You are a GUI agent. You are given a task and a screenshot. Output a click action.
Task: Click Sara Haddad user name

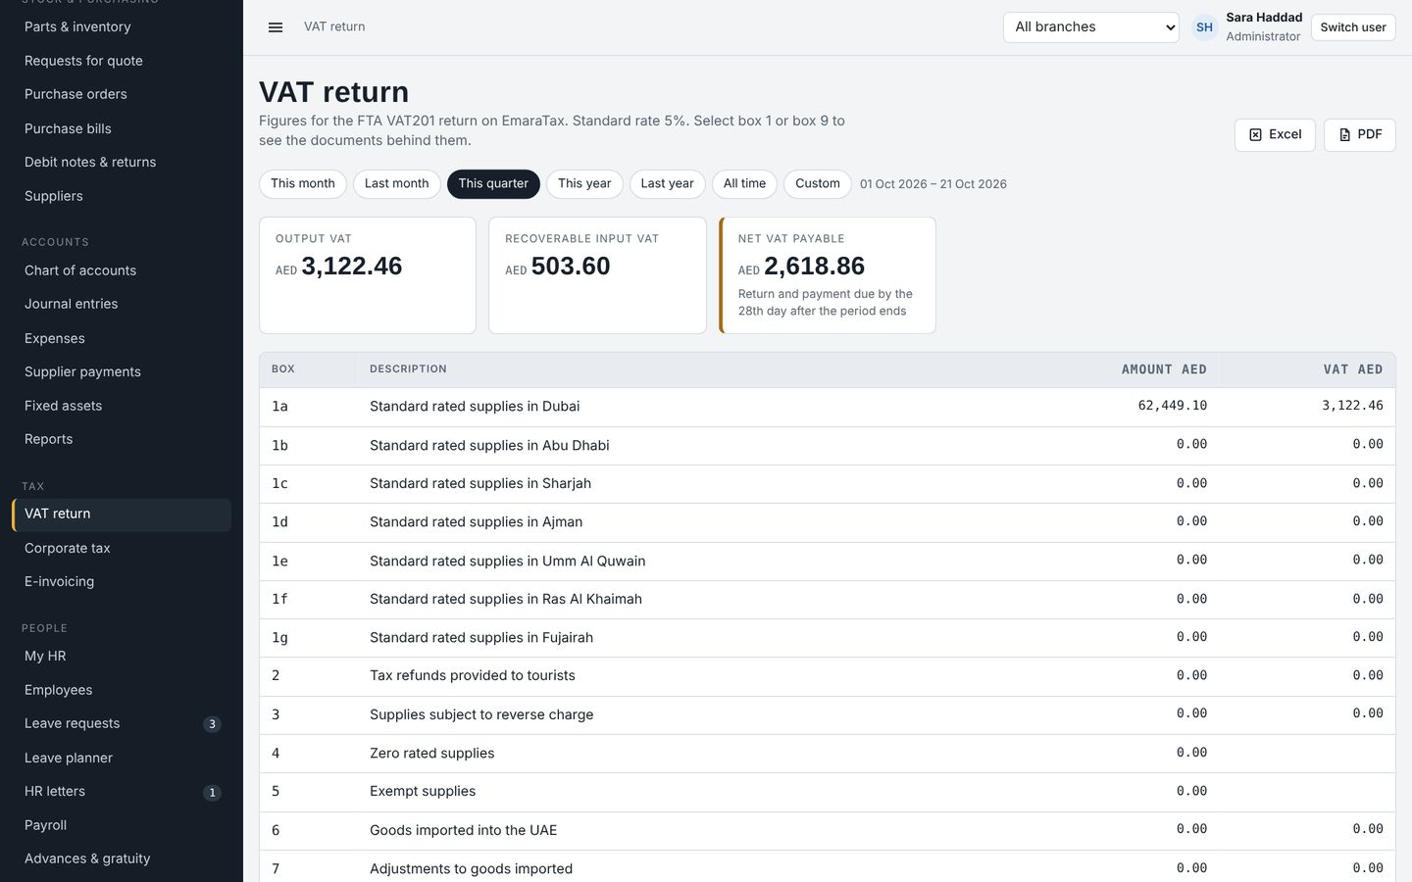click(1264, 18)
